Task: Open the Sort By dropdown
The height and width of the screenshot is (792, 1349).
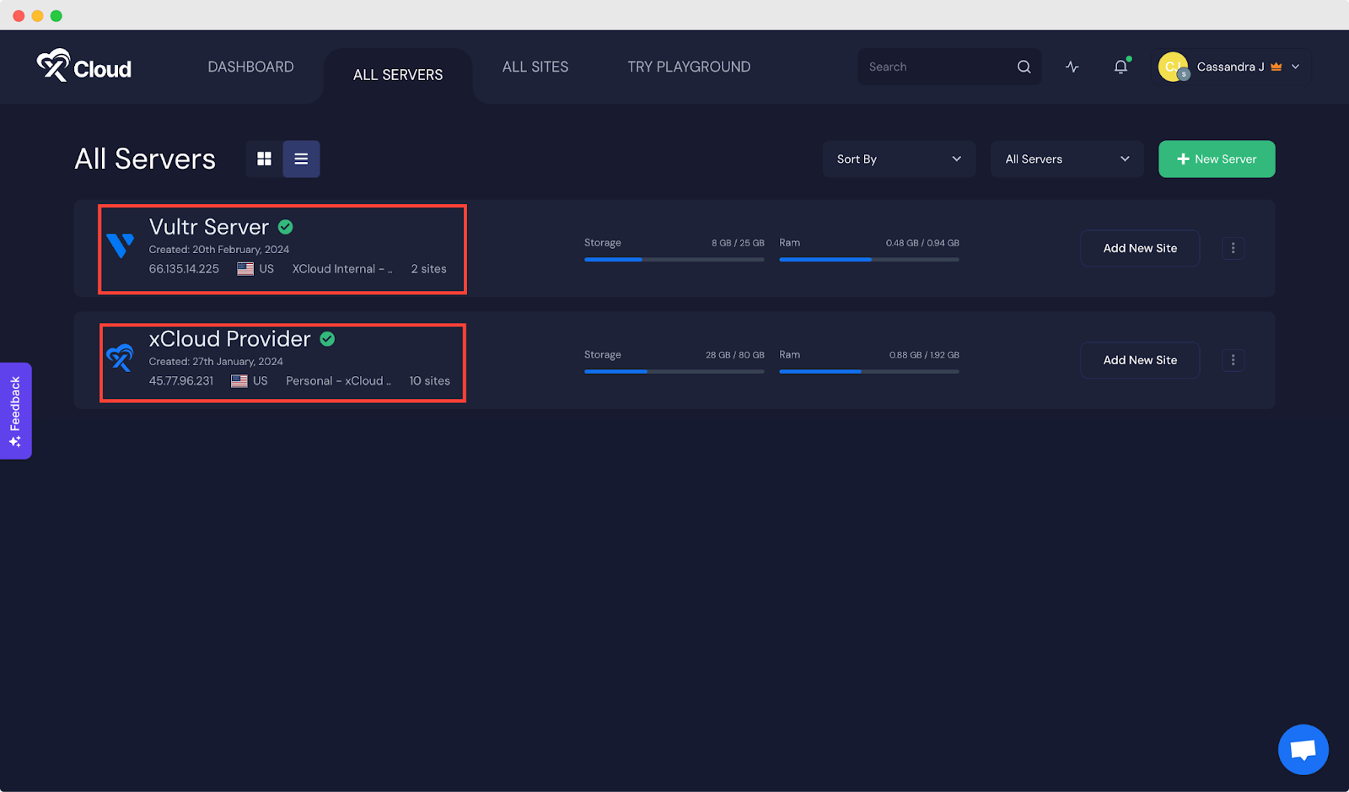Action: click(898, 159)
